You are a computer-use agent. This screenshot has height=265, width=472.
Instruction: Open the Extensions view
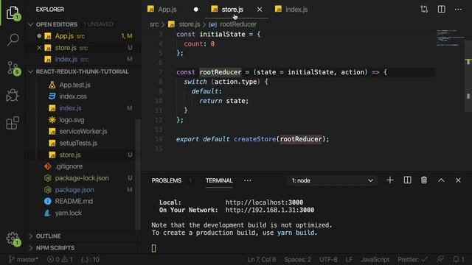pyautogui.click(x=13, y=123)
